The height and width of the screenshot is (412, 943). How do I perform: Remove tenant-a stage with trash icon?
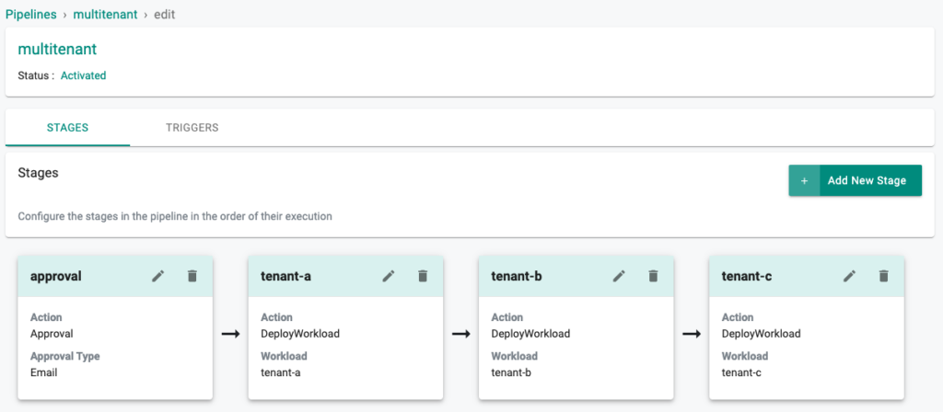[423, 276]
